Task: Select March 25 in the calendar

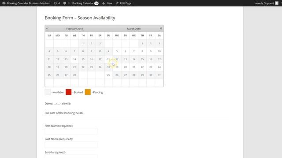Action: pyautogui.click(x=108, y=75)
